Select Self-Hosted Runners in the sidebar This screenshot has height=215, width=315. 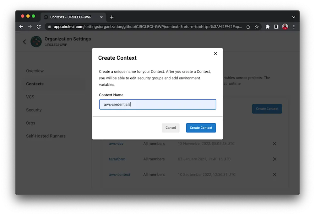[46, 136]
